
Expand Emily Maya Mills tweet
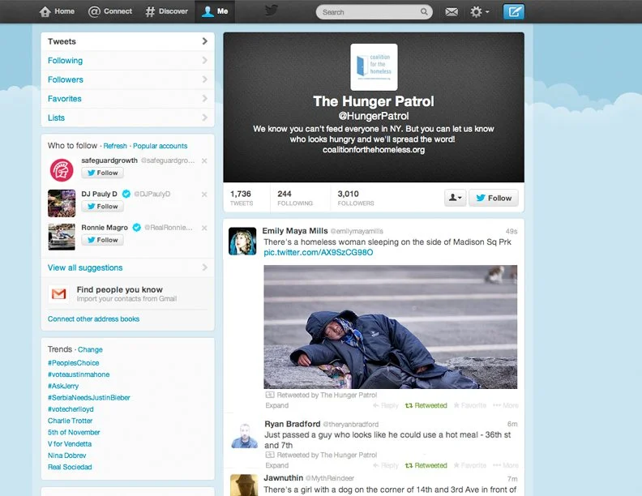(276, 405)
